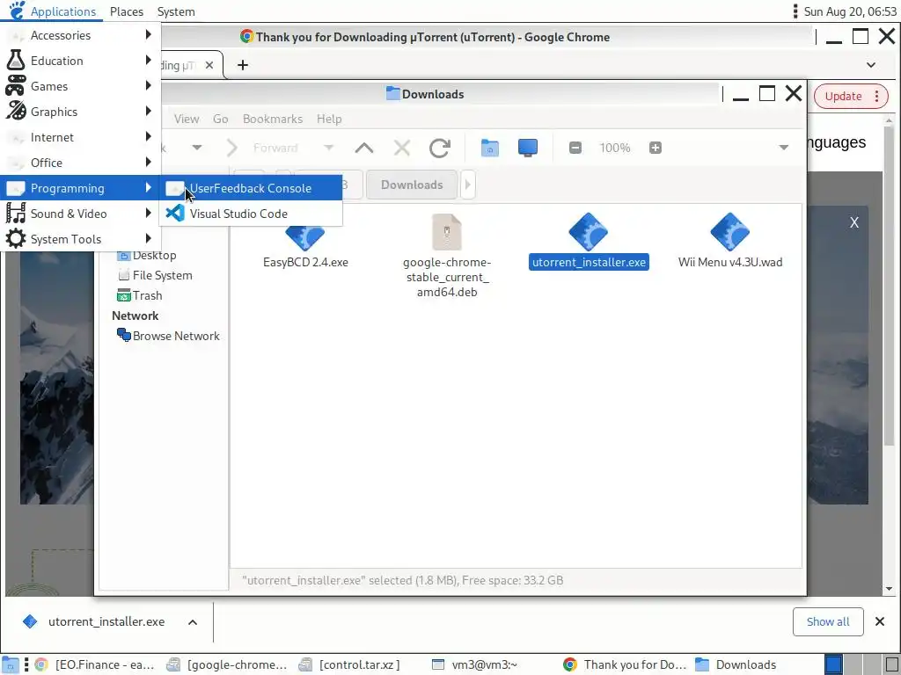Click the path bar right scroll arrow
The image size is (901, 675).
click(467, 185)
